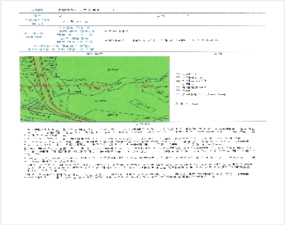This screenshot has width=285, height=225.
Task: Click the first blue field label in the document header row
Action: (37, 10)
